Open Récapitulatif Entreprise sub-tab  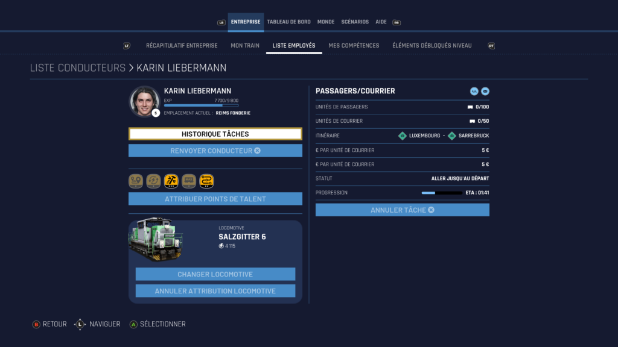pos(182,46)
